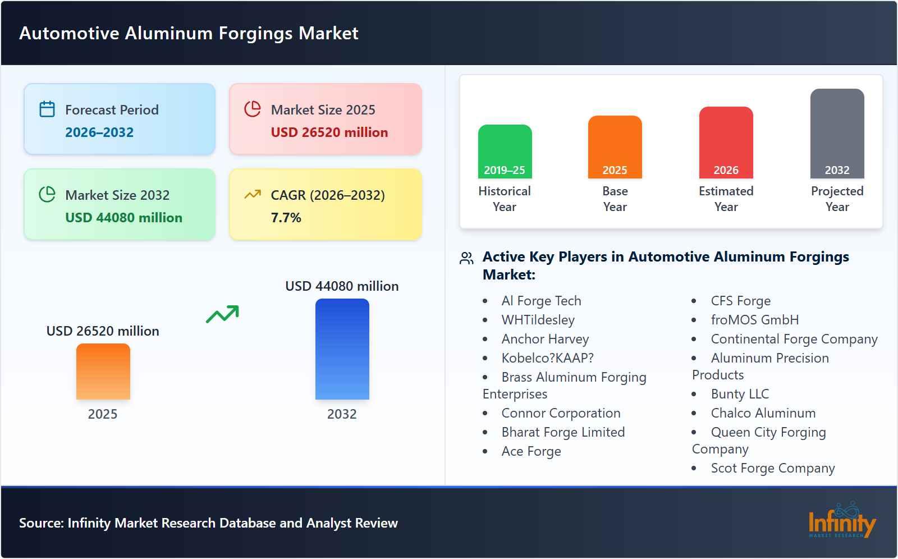This screenshot has height=559, width=898.
Task: Select Connor Corporation in the players list
Action: click(561, 413)
